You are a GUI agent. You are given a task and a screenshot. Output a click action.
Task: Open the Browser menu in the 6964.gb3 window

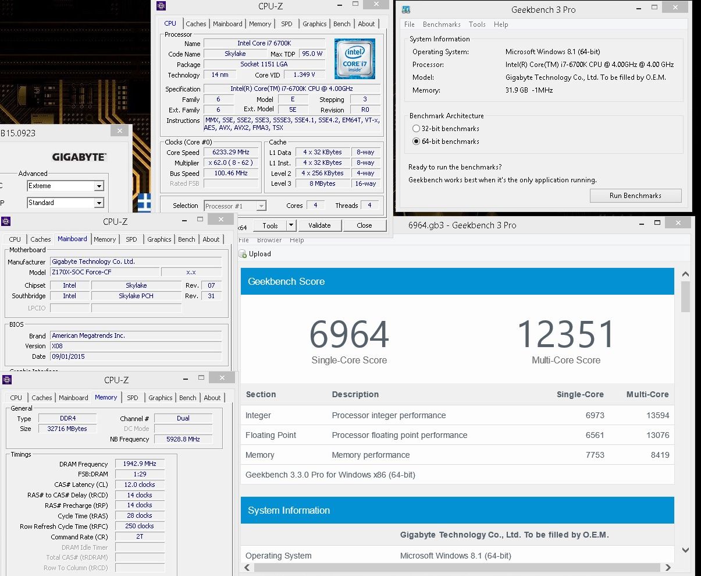269,240
